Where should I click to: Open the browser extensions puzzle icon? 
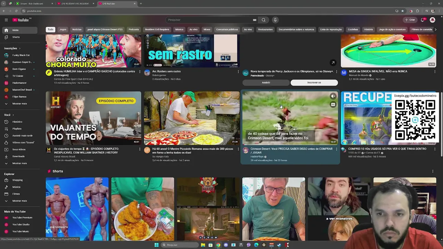(x=418, y=11)
